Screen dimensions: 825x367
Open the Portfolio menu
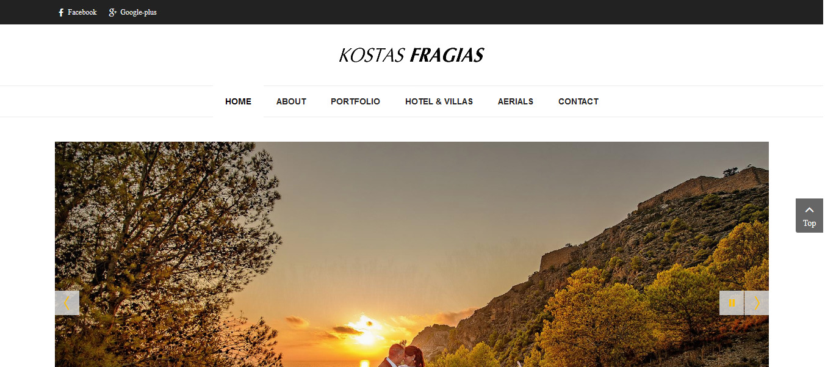pos(355,101)
